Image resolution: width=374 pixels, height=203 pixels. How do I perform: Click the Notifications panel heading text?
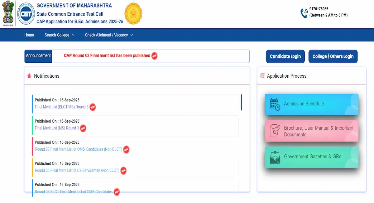tap(46, 76)
